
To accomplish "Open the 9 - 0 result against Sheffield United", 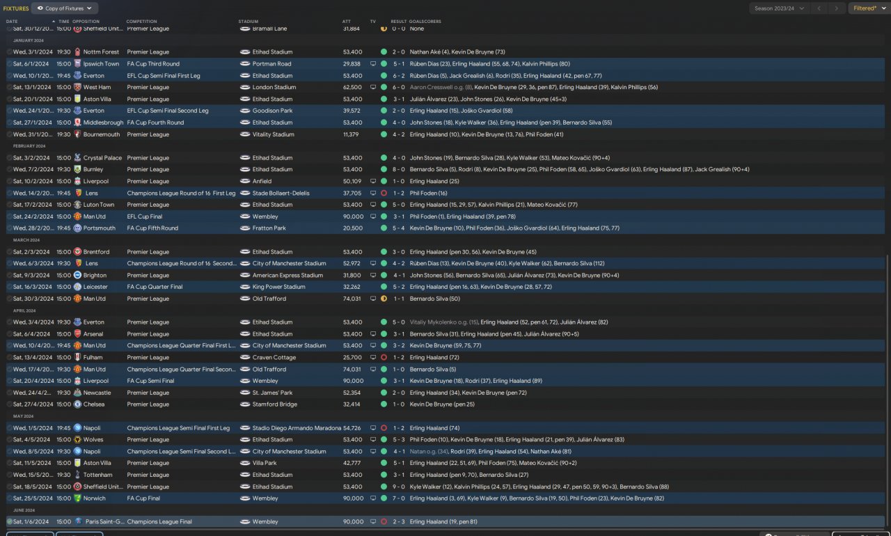I will coord(398,487).
